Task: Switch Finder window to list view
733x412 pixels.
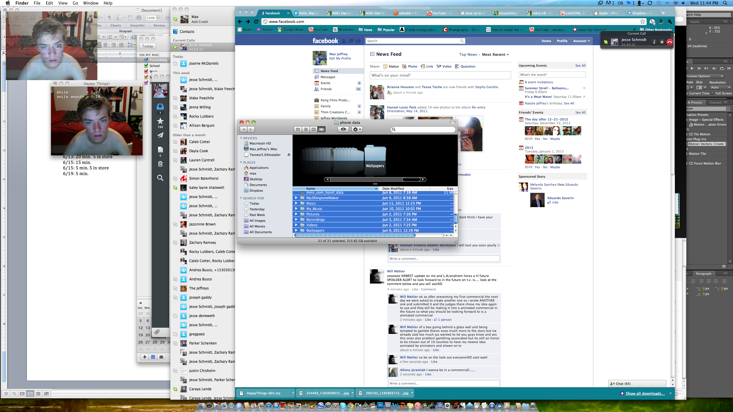Action: 306,129
